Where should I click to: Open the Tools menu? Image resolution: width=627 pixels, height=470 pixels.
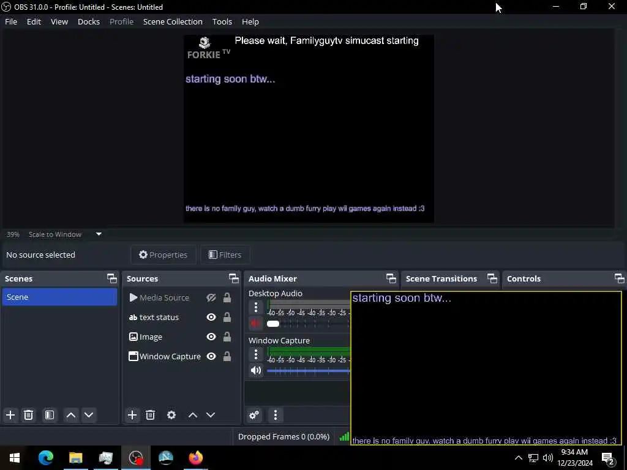[x=222, y=21]
